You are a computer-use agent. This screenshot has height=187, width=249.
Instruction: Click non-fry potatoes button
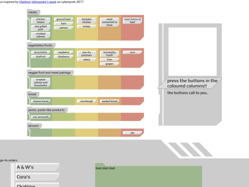tap(87, 54)
